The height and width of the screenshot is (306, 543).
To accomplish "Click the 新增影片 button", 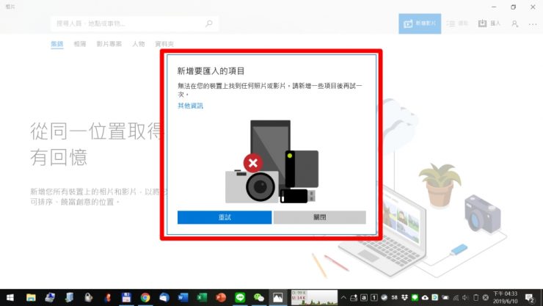I will coord(420,23).
